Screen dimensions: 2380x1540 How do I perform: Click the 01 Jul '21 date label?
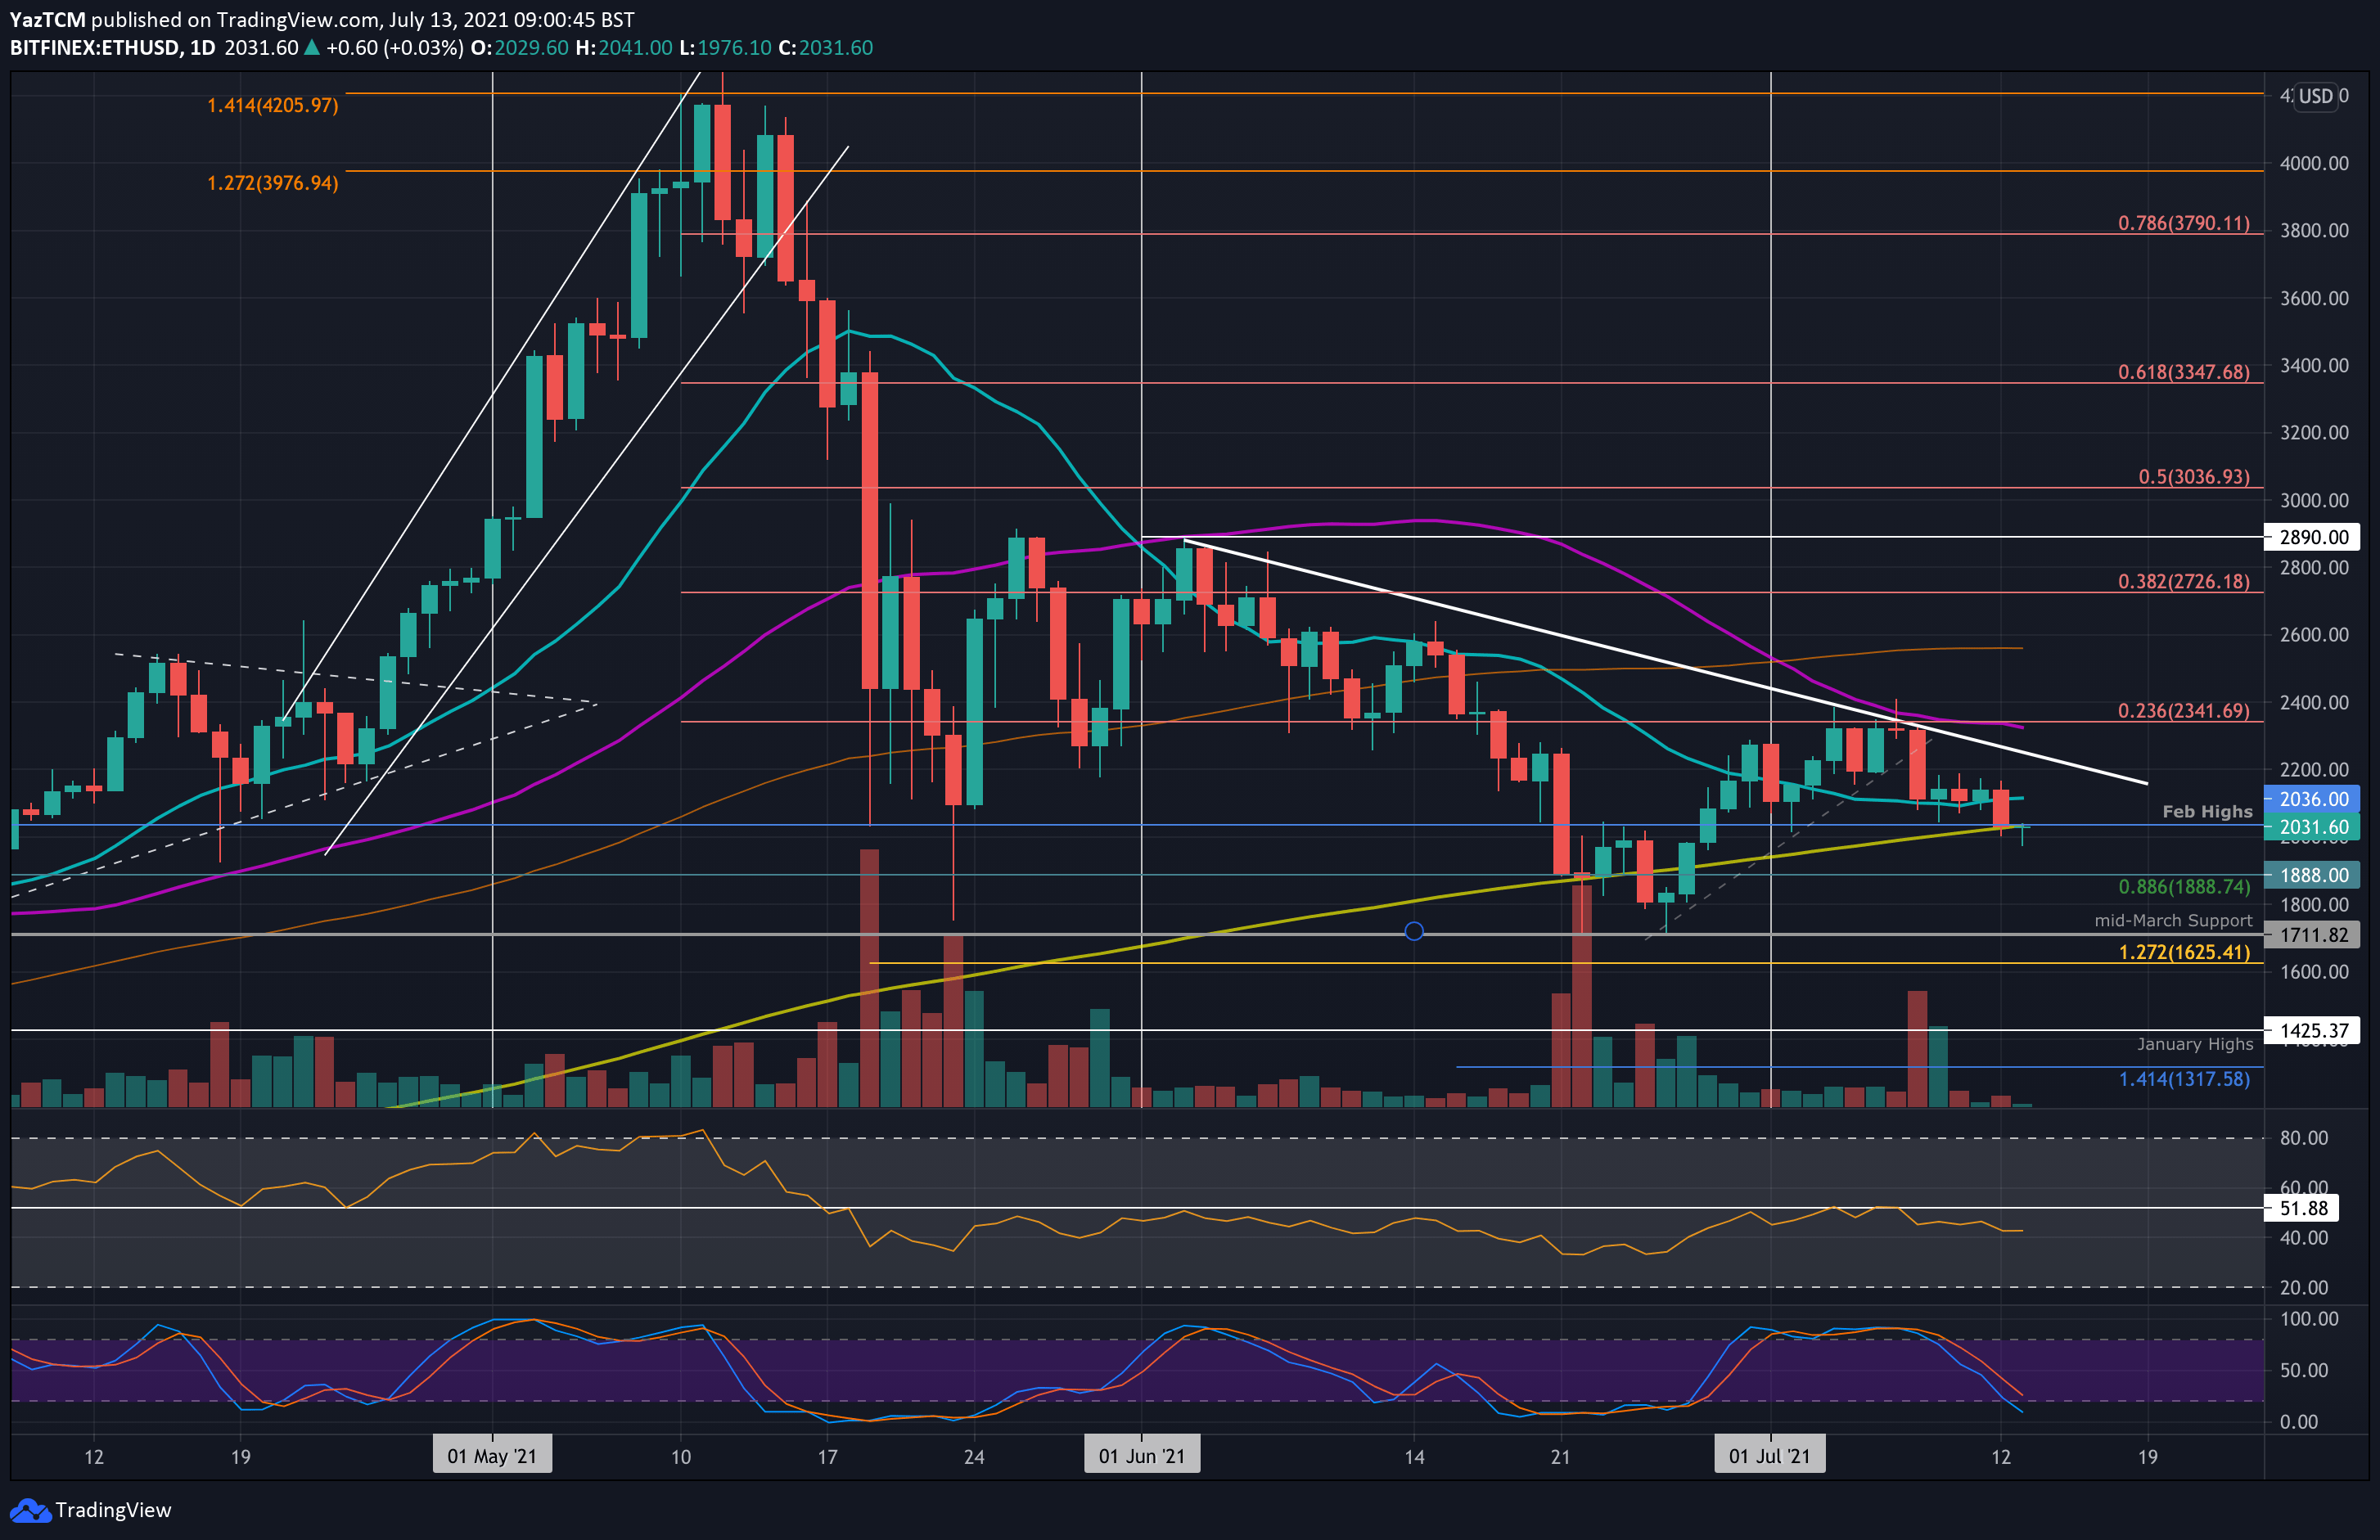(1769, 1456)
